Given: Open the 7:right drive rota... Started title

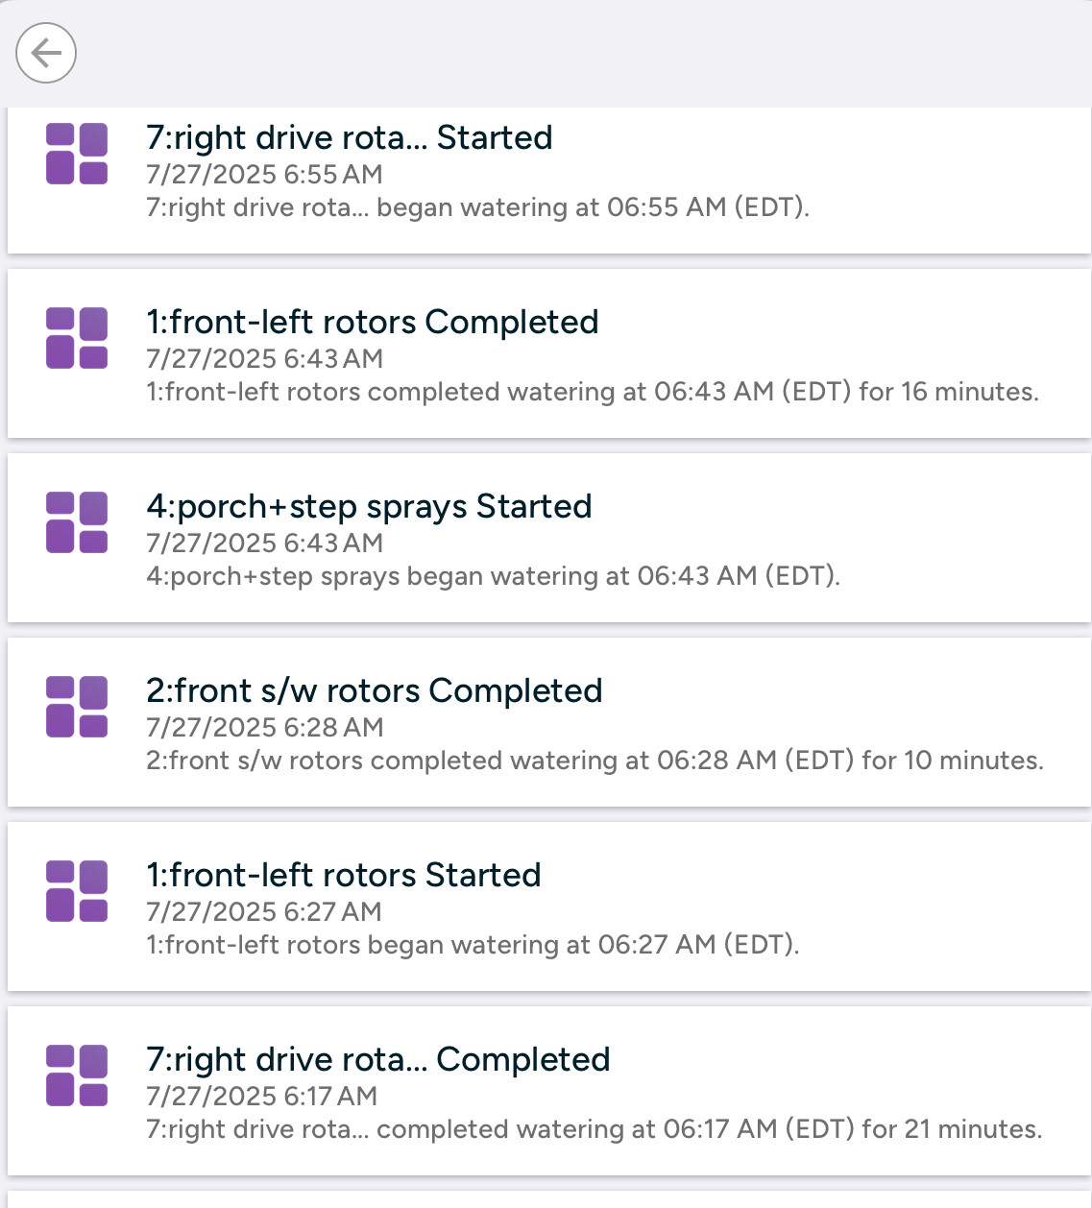Looking at the screenshot, I should (350, 138).
